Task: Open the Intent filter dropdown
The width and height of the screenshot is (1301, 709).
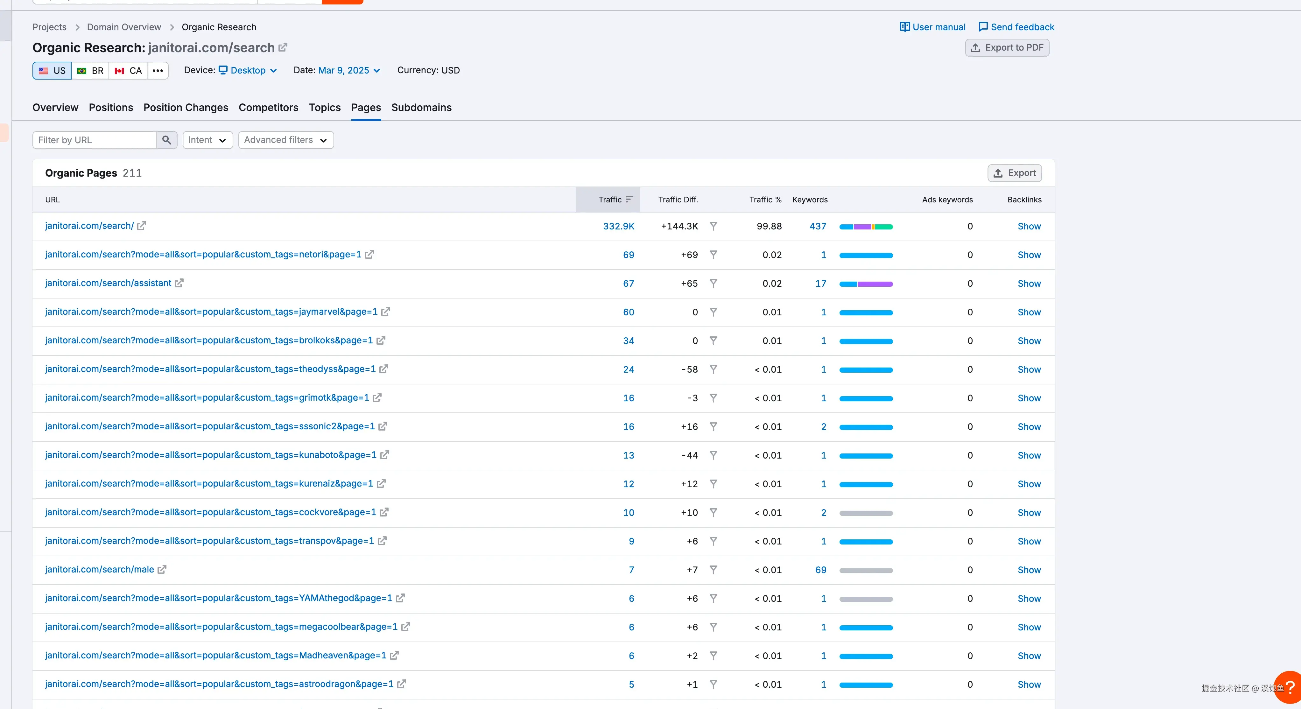Action: (x=207, y=140)
